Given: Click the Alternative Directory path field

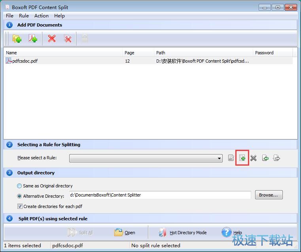Looking at the screenshot, I should pos(160,195).
